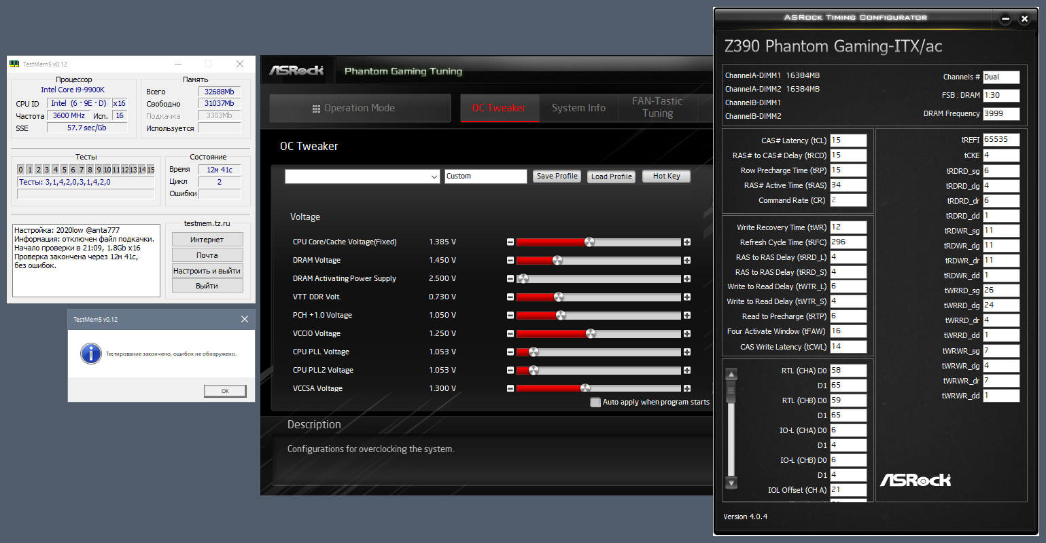The image size is (1046, 543).
Task: Click the "3600 MHz" frequency value
Action: 69,115
